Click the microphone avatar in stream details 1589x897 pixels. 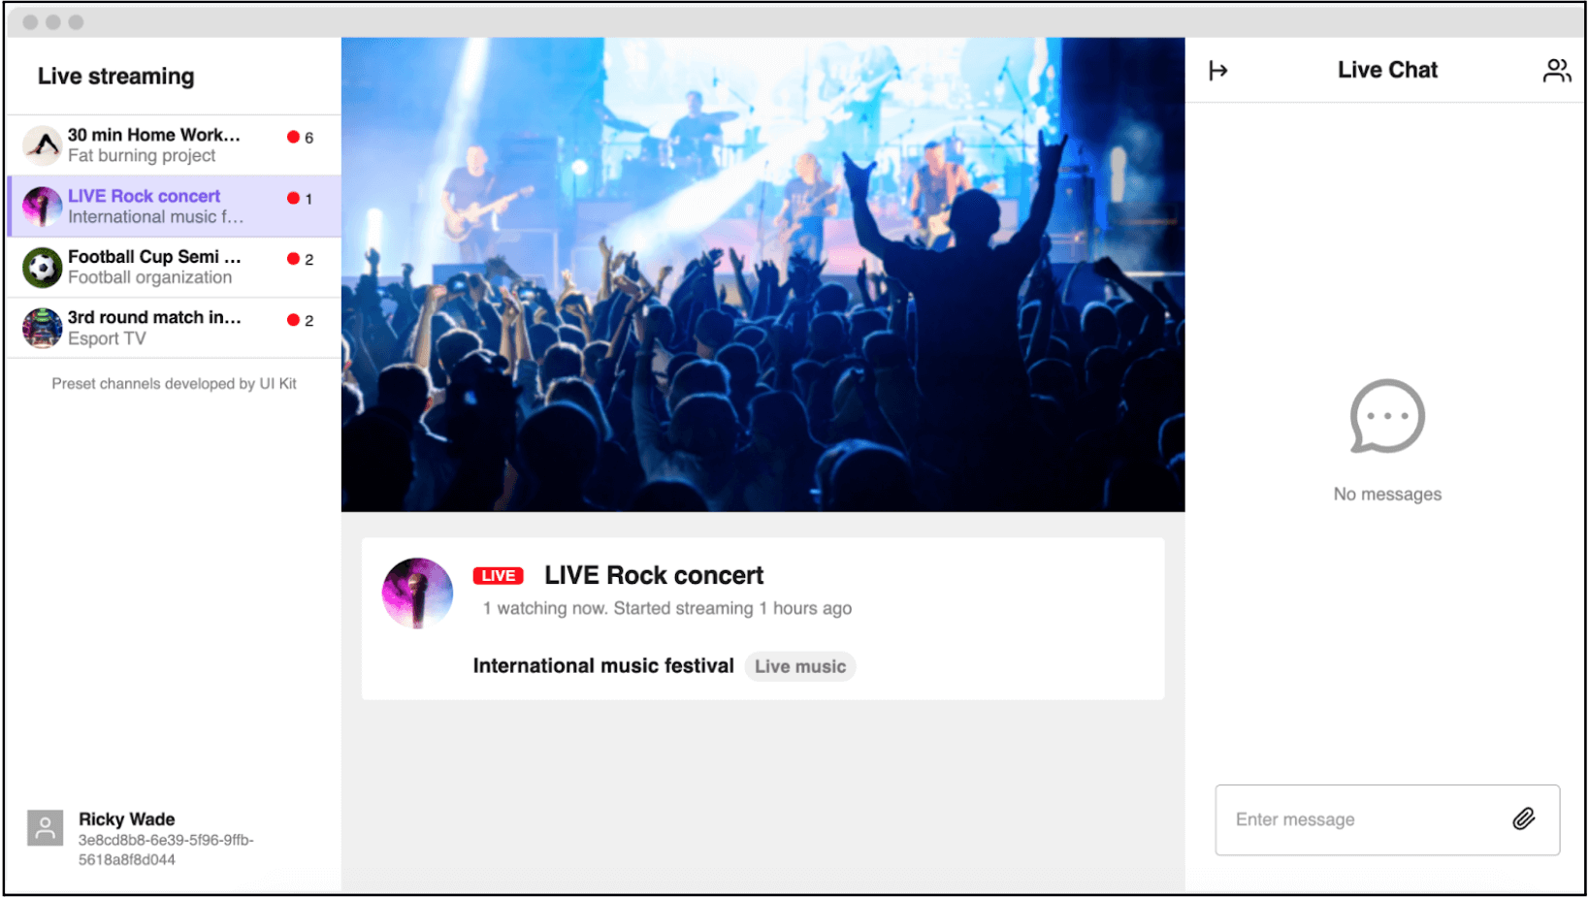[x=417, y=593]
